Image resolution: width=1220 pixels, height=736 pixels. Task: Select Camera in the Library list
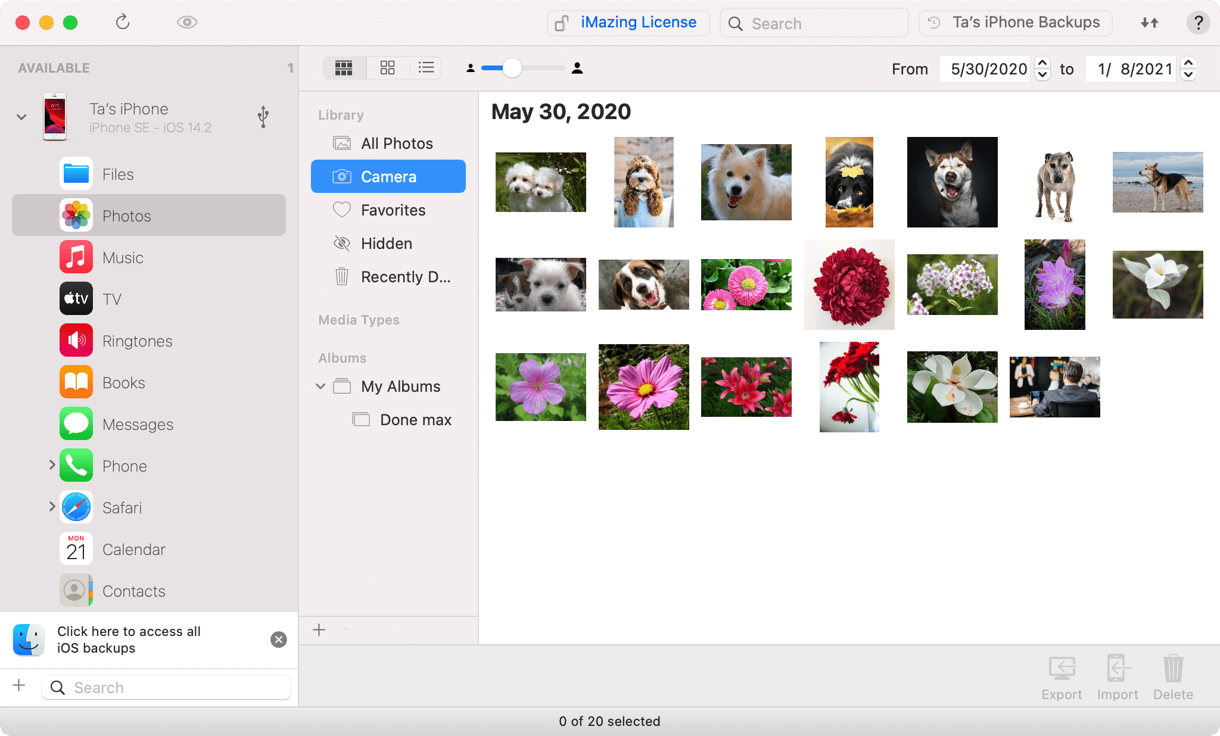(388, 176)
